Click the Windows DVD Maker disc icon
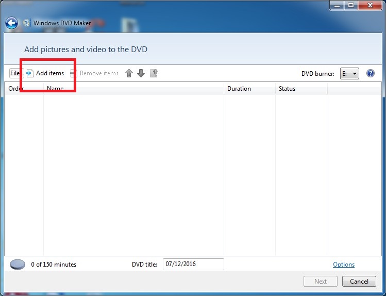 27,23
